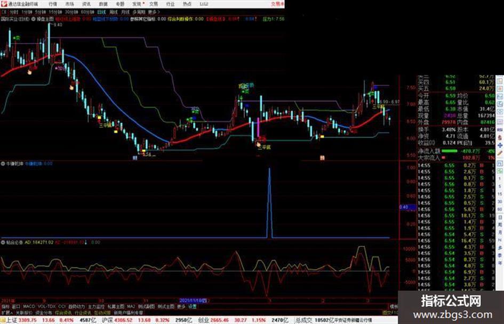Image resolution: width=504 pixels, height=324 pixels.
Task: Switch to MA2 indicator
Action: 131,306
